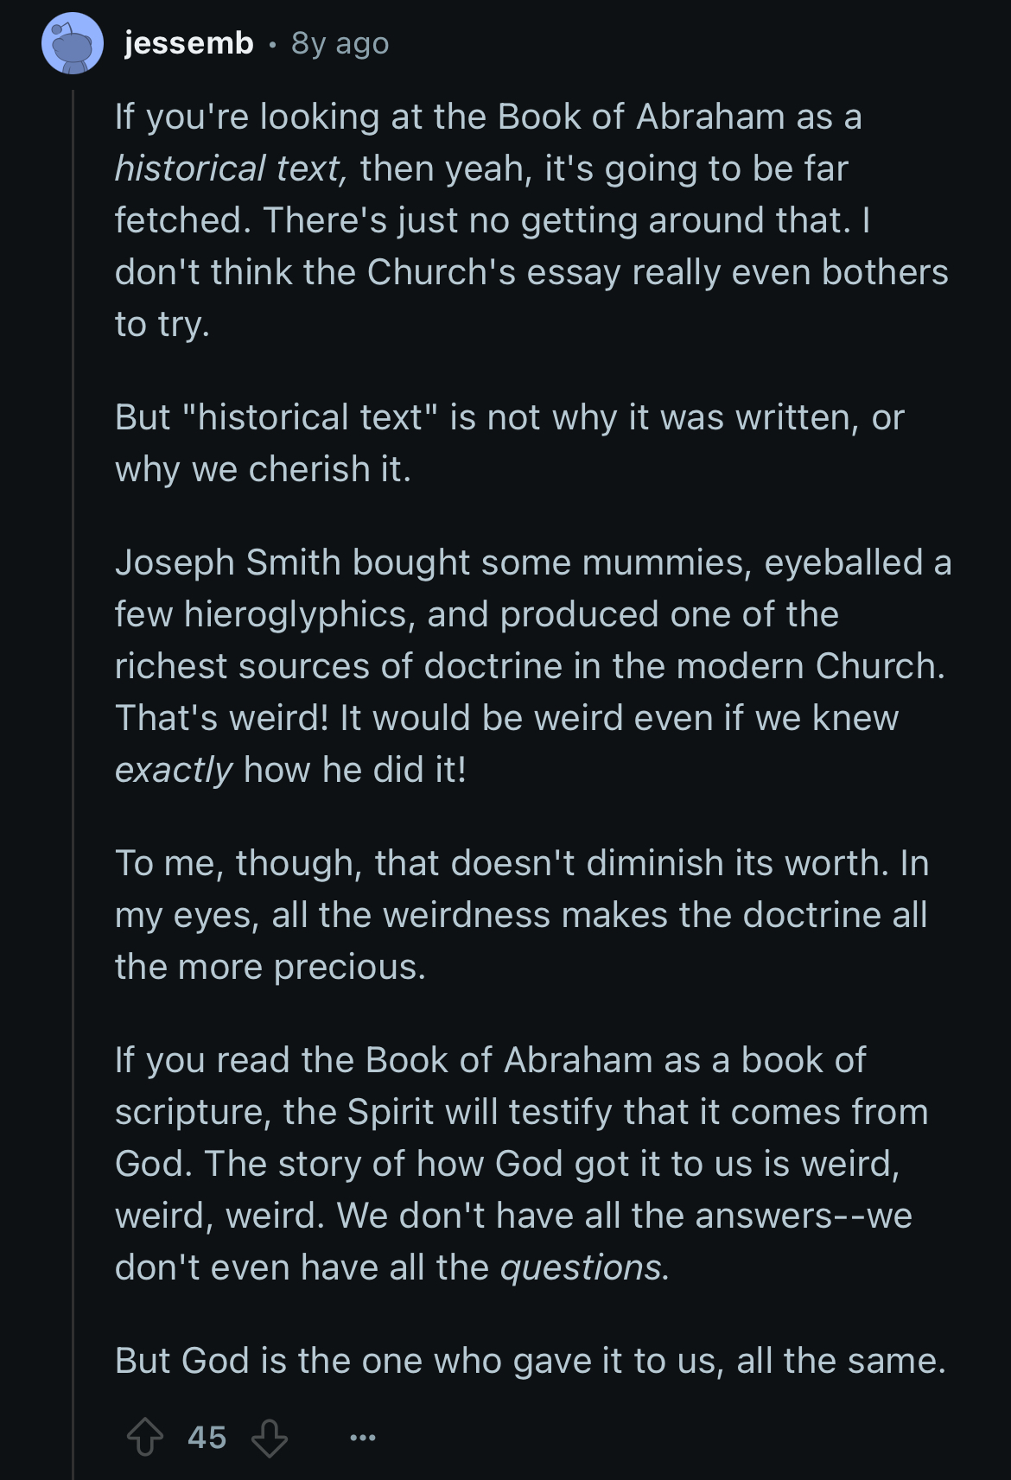Tap the italic 'historical text,' phrase
The width and height of the screenshot is (1011, 1480).
click(232, 168)
